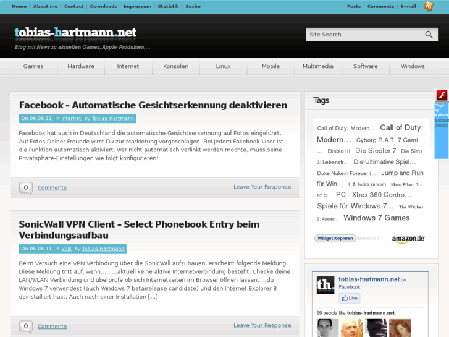Click the Widget Kopieren button
Image resolution: width=449 pixels, height=337 pixels.
[335, 238]
